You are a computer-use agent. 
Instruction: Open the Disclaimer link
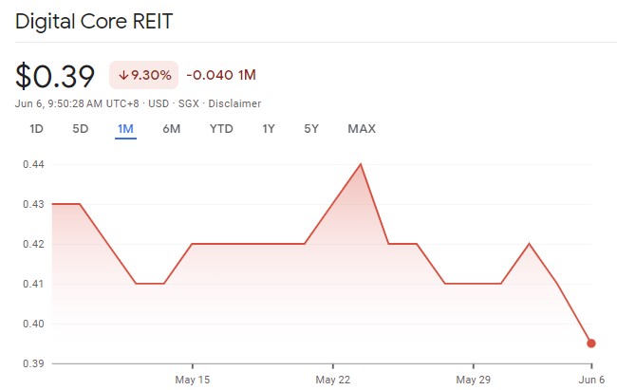click(235, 103)
